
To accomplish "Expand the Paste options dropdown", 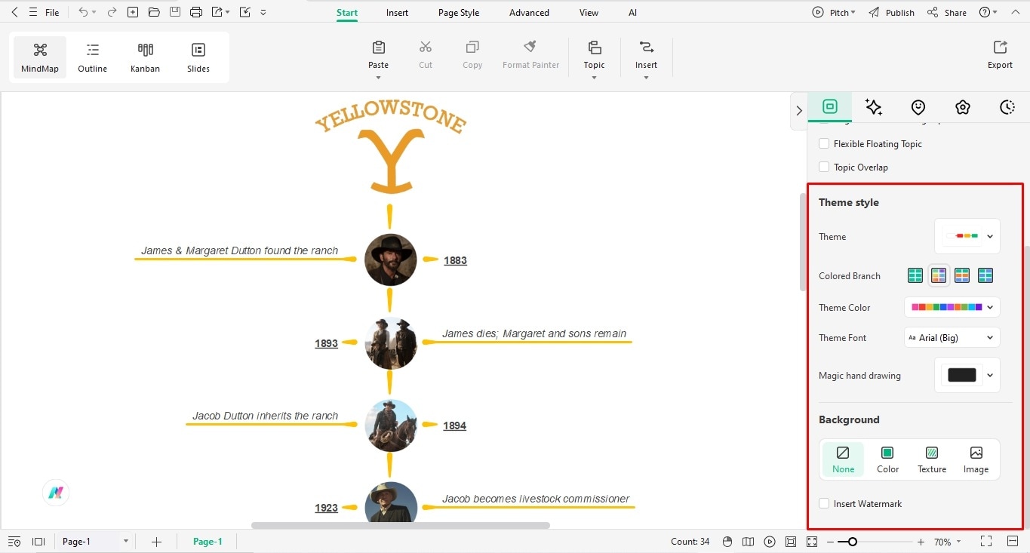I will [x=379, y=77].
